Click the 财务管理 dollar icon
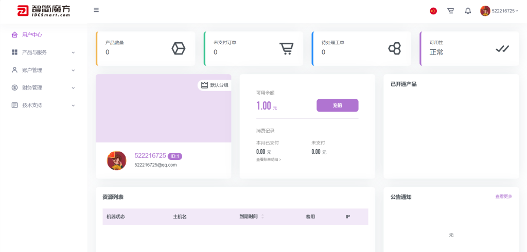The width and height of the screenshot is (527, 252). pos(14,87)
